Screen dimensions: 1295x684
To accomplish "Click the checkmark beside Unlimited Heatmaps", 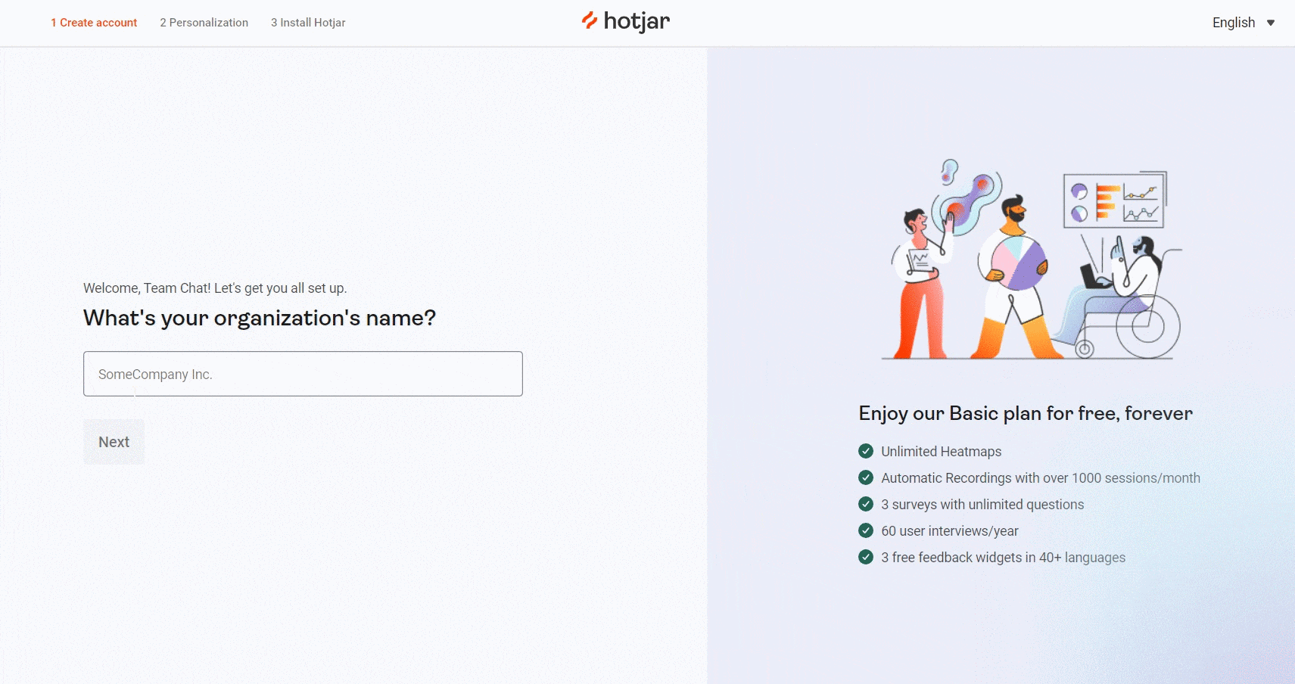I will pyautogui.click(x=866, y=451).
